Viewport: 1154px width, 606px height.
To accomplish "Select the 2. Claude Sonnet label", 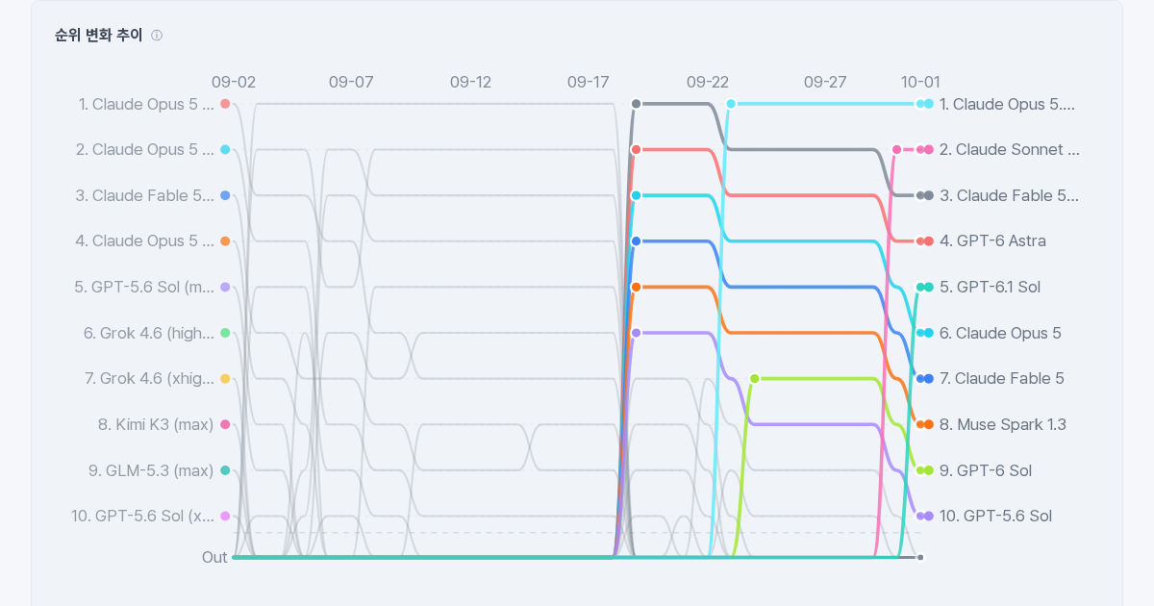I will pyautogui.click(x=1010, y=149).
